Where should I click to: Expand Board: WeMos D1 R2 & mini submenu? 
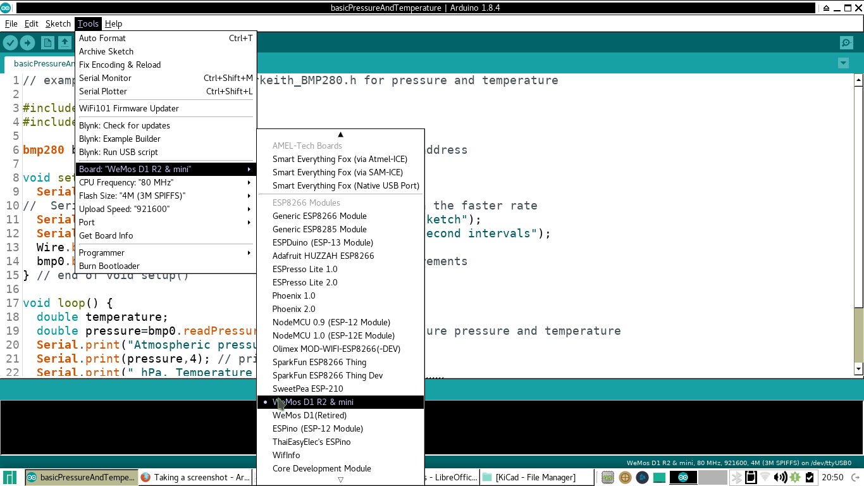coord(166,169)
